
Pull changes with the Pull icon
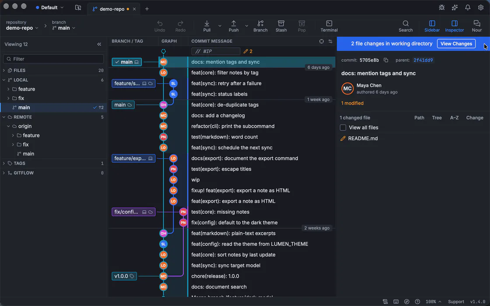tap(207, 24)
